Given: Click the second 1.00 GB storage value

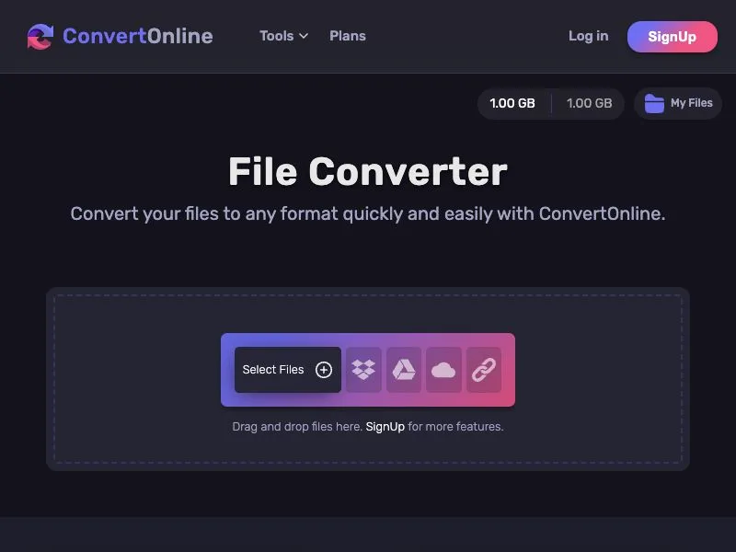Looking at the screenshot, I should pos(589,103).
